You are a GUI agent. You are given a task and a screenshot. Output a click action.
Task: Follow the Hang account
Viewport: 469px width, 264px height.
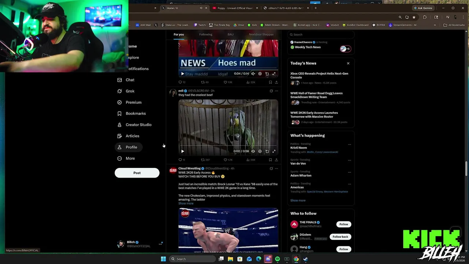coord(344,249)
